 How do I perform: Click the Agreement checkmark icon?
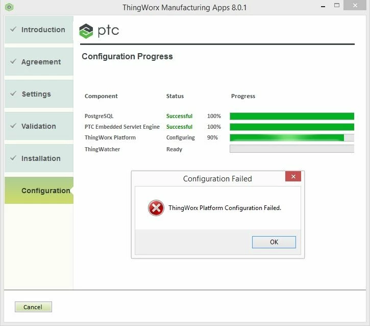click(x=13, y=61)
